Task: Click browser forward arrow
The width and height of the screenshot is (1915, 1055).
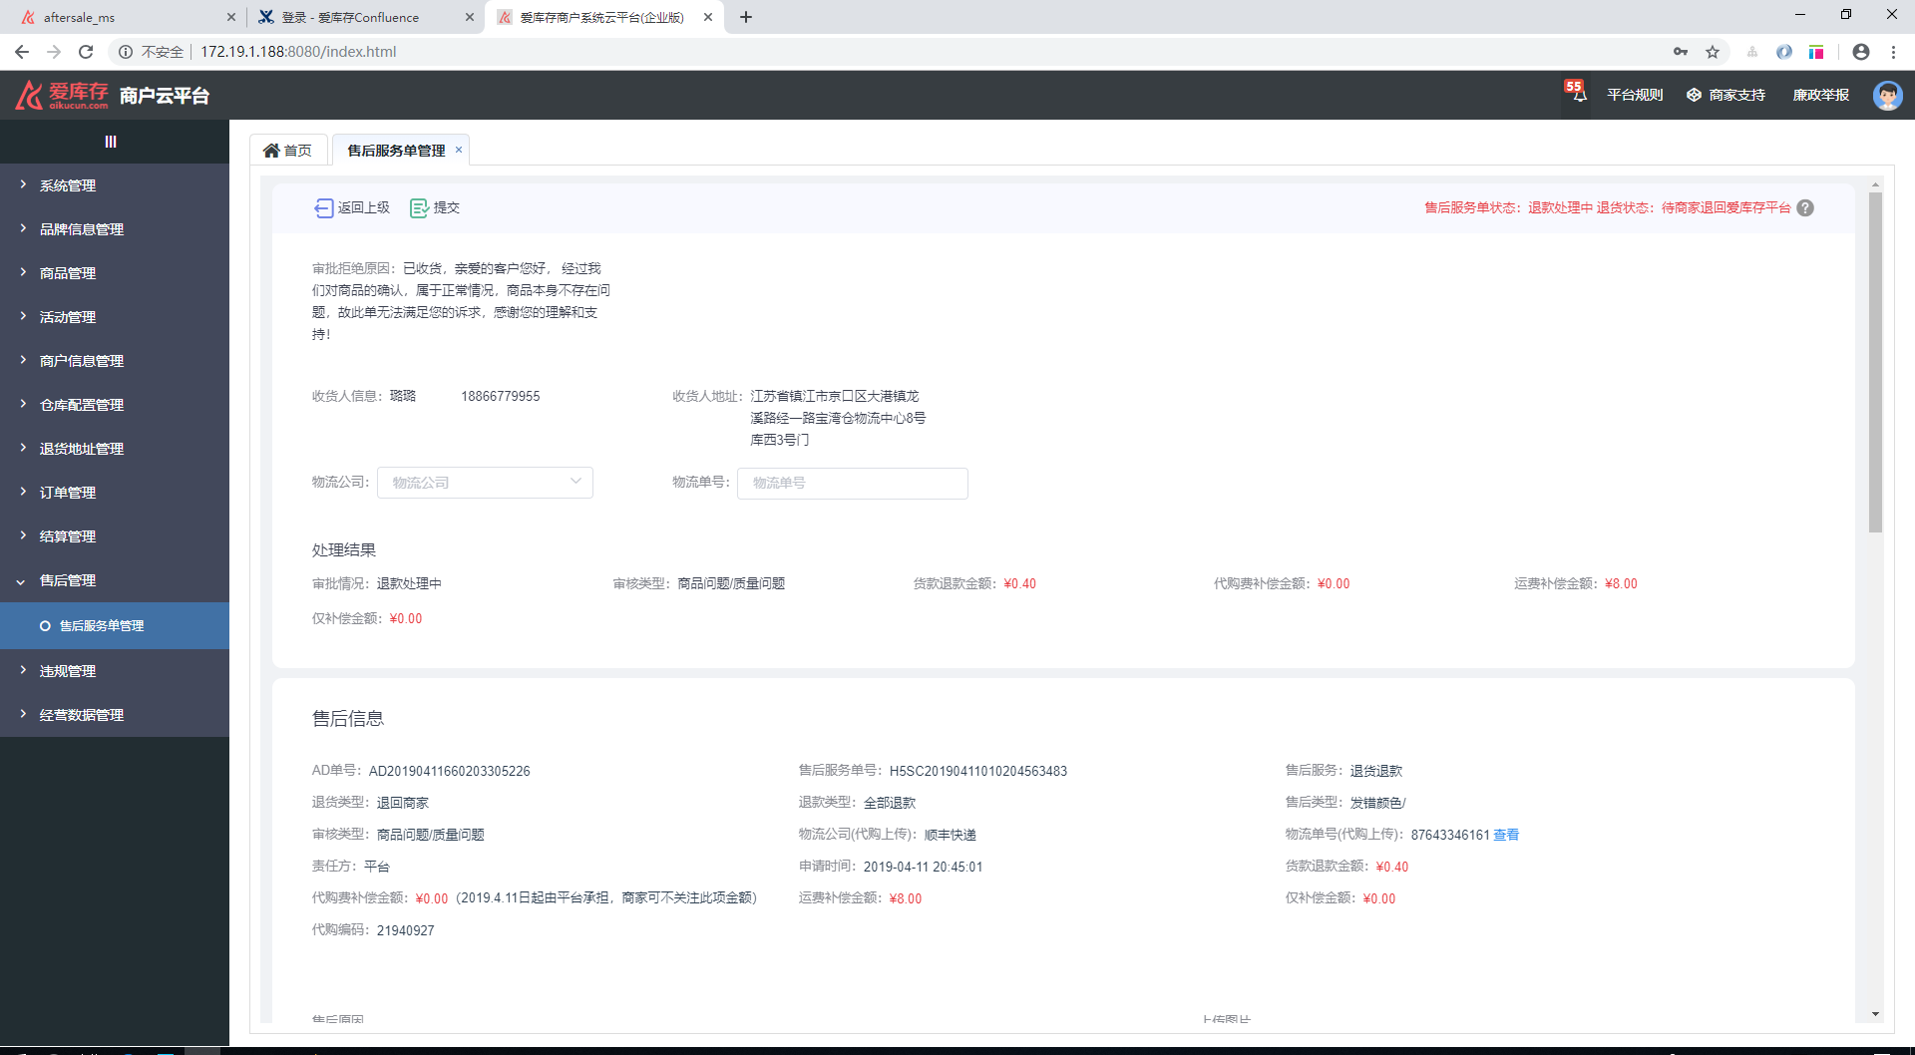Action: 54,52
